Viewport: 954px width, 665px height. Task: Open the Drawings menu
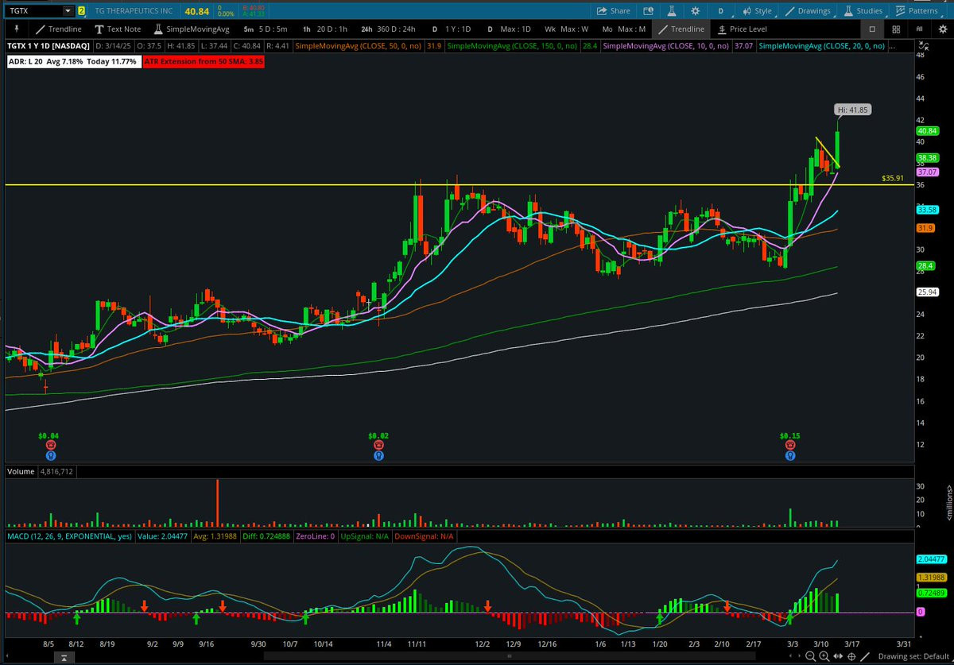tap(807, 11)
